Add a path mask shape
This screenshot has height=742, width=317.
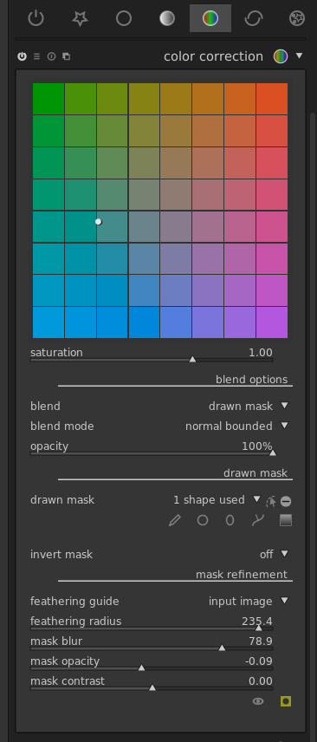(258, 521)
